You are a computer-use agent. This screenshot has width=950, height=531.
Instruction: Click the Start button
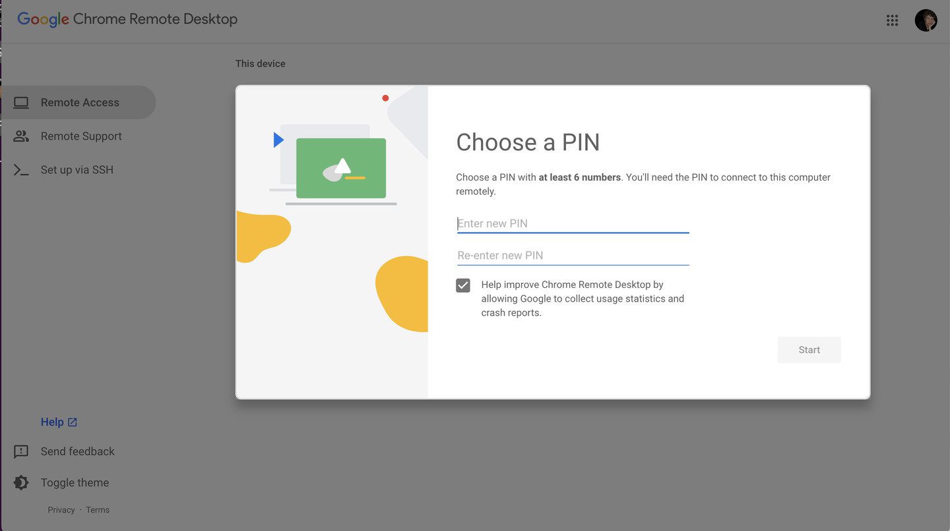809,350
